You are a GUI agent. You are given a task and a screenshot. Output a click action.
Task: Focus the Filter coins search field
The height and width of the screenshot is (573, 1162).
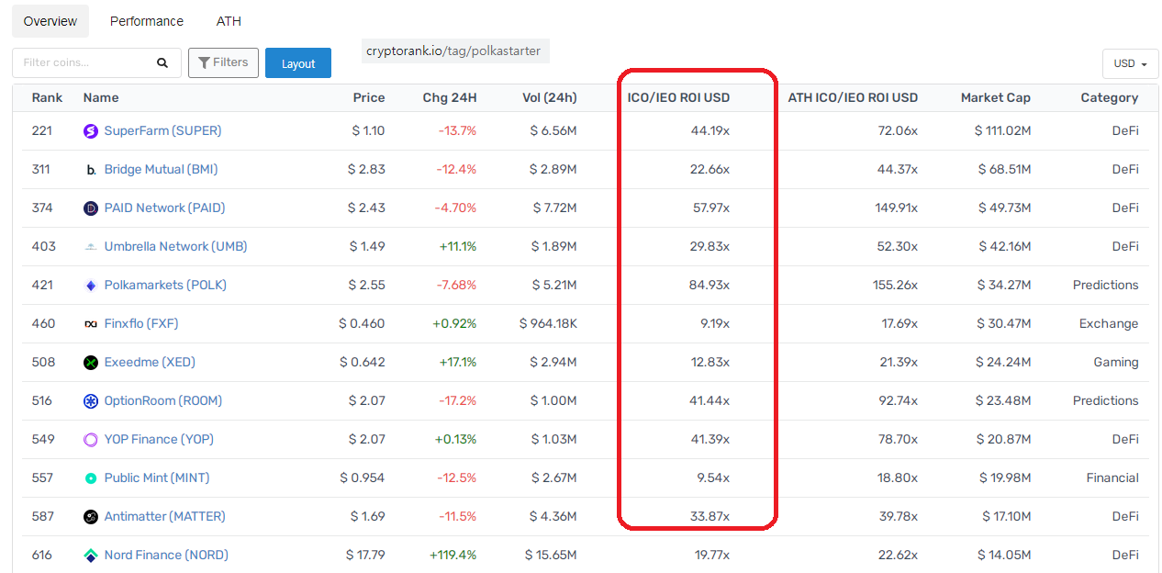pos(84,63)
